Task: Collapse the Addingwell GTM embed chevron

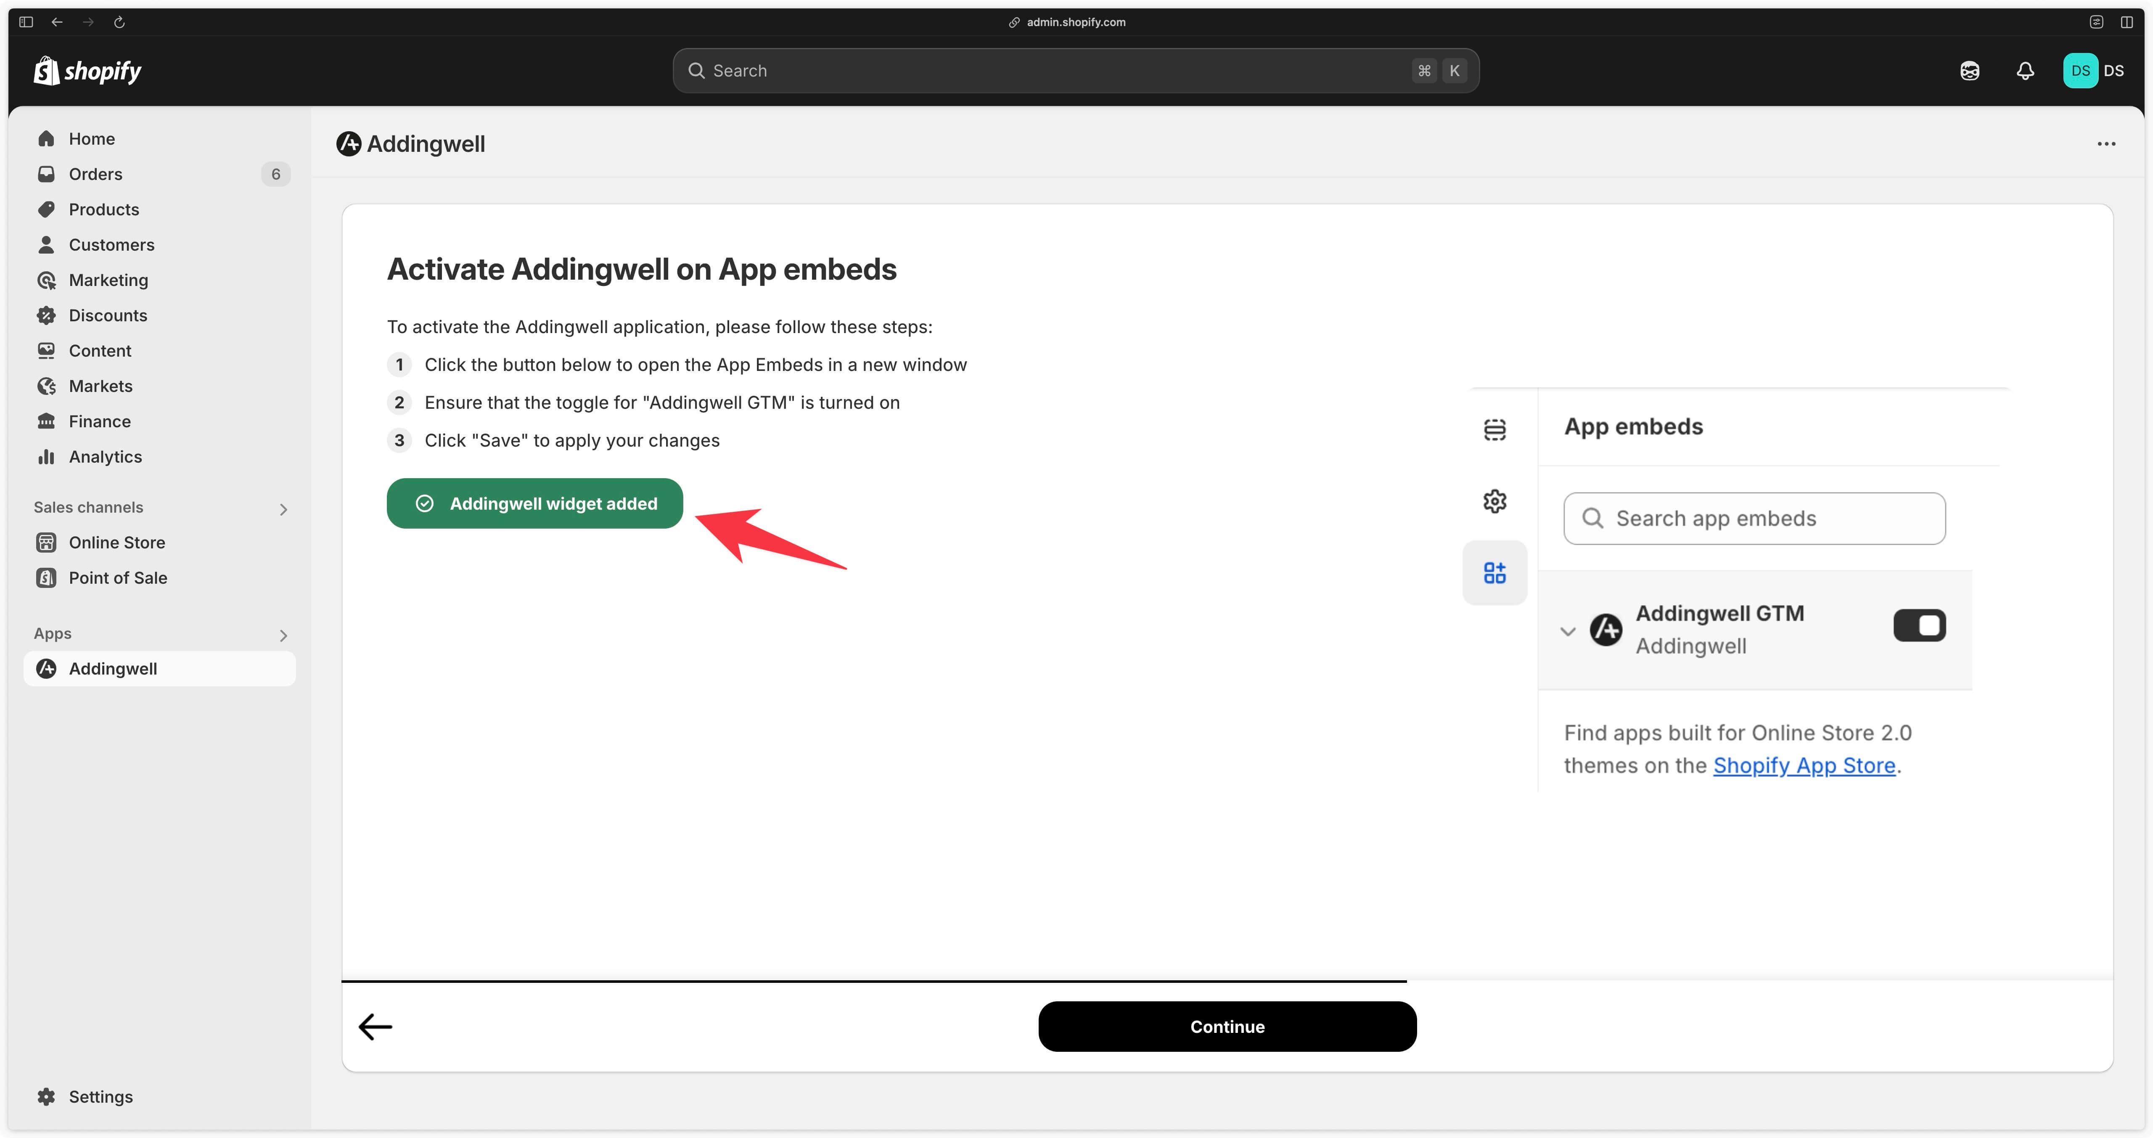Action: tap(1568, 631)
